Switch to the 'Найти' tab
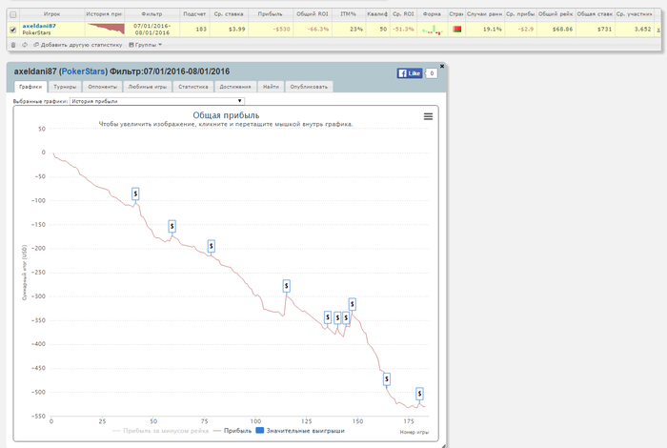The image size is (667, 448). (271, 87)
